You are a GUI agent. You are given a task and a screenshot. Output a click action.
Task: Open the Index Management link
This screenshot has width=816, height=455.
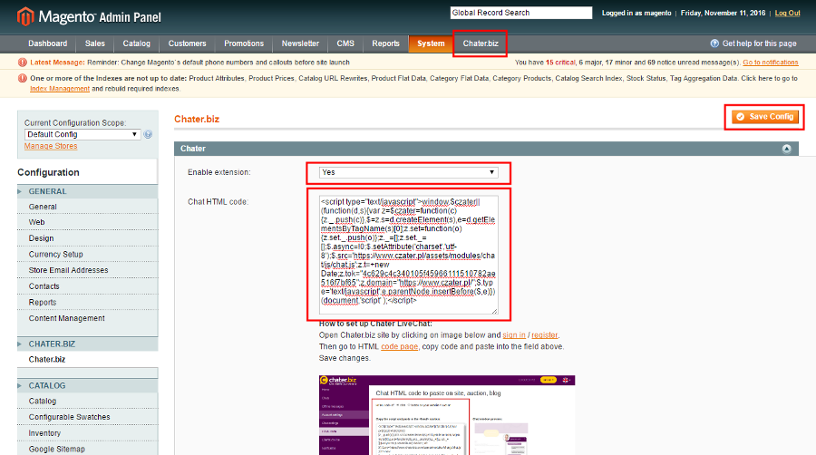60,89
